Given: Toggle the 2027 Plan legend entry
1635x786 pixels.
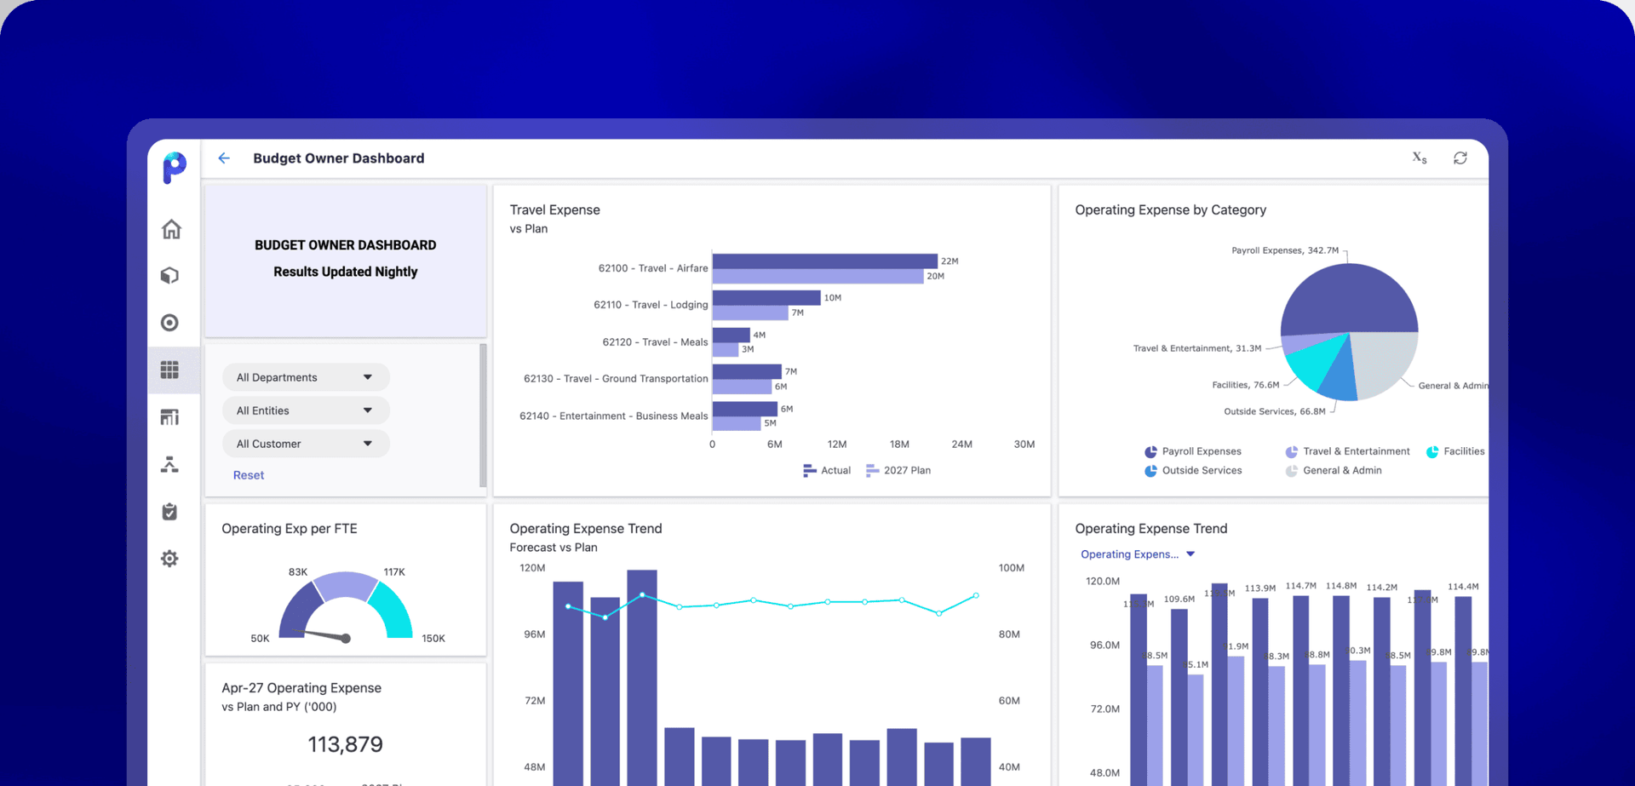Looking at the screenshot, I should 898,470.
